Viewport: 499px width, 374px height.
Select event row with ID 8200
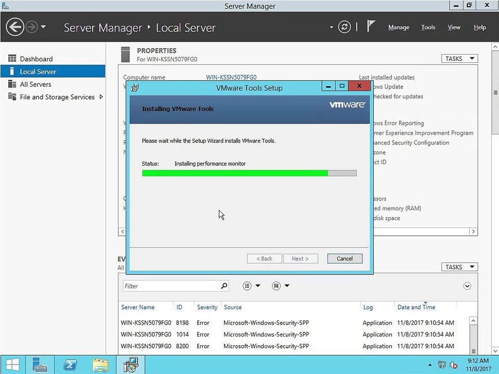pos(294,346)
